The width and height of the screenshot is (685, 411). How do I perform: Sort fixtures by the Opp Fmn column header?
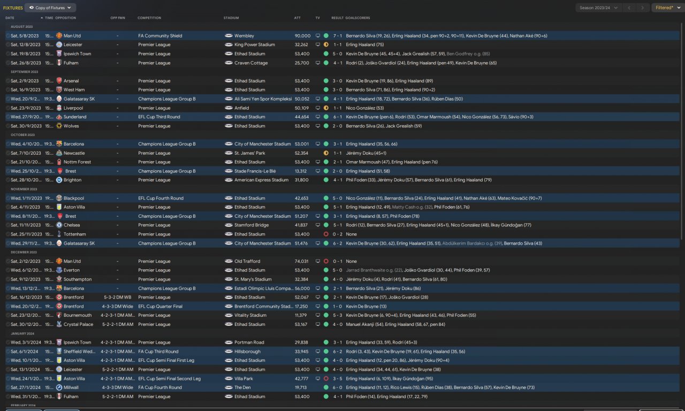[x=117, y=18]
